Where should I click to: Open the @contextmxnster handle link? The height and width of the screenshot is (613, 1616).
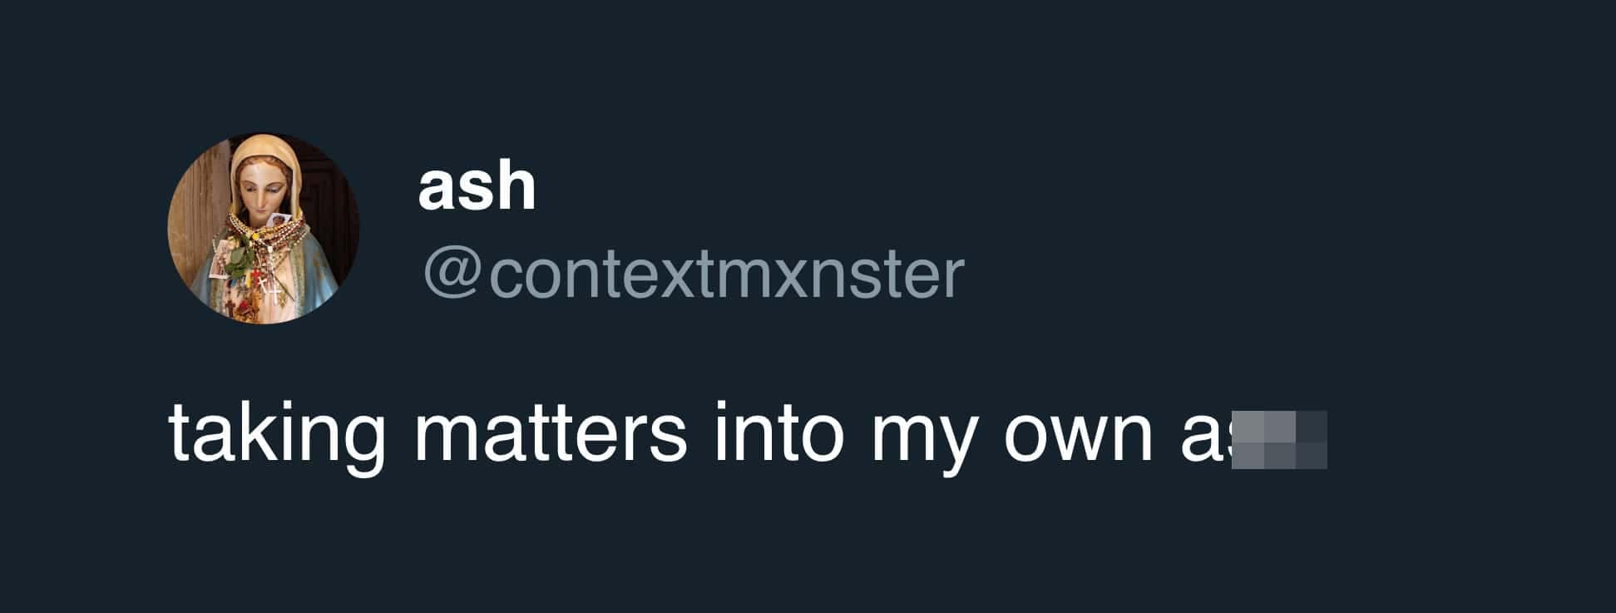coord(694,274)
